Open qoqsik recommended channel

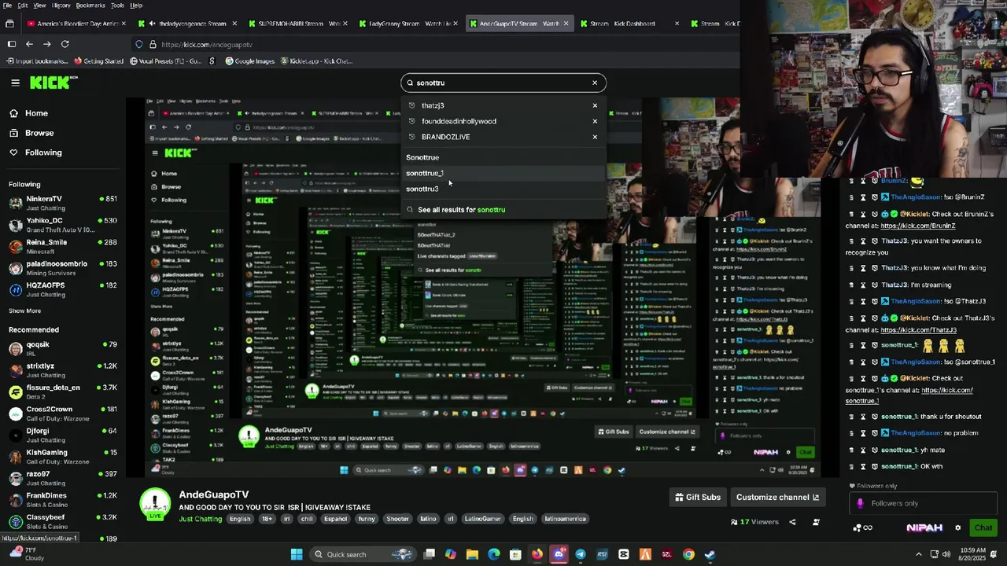point(63,348)
